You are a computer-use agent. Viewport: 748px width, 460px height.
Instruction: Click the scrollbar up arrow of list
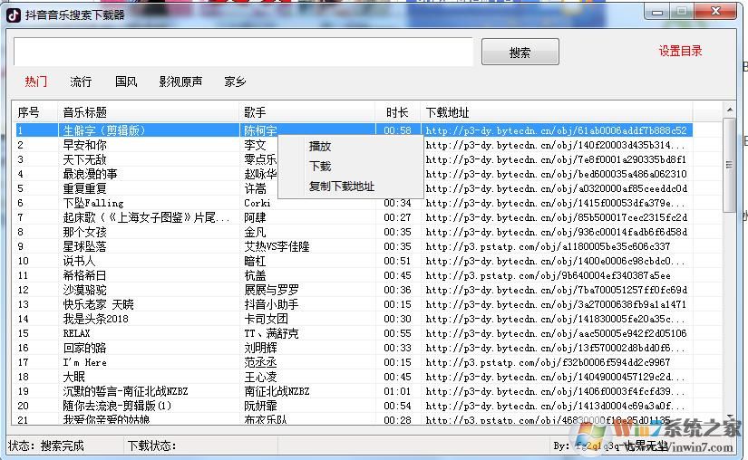(x=729, y=110)
